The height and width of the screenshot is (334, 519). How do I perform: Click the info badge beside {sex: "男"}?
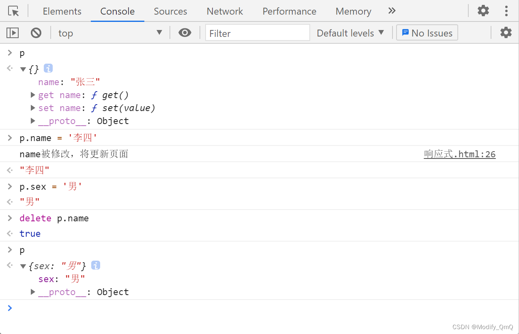96,265
